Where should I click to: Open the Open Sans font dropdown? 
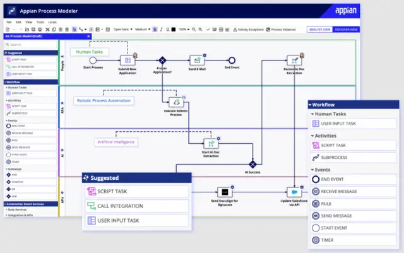pos(122,29)
